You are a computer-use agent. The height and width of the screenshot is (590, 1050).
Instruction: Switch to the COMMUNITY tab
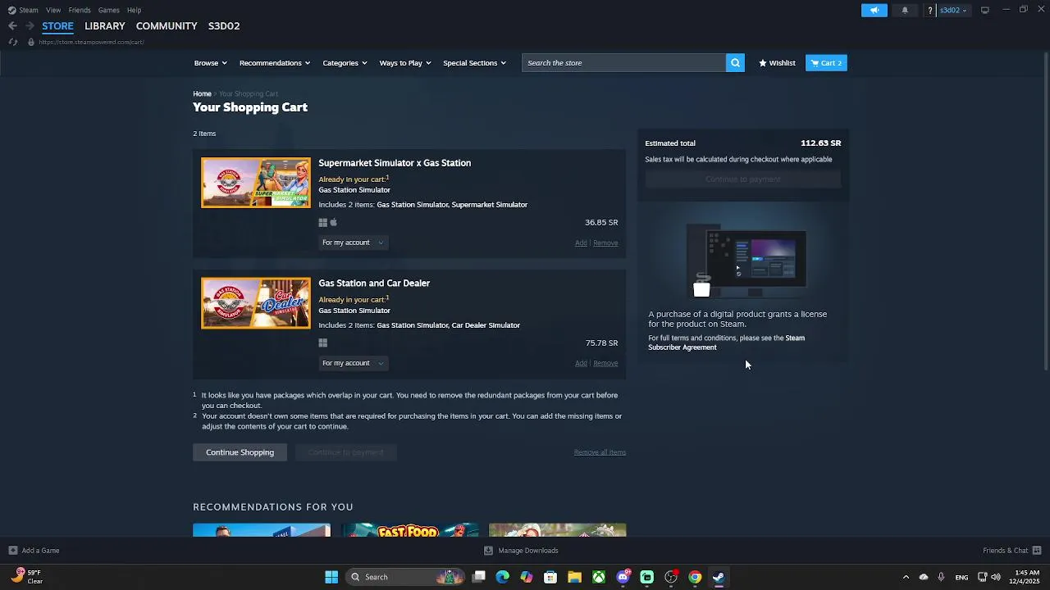click(x=167, y=26)
